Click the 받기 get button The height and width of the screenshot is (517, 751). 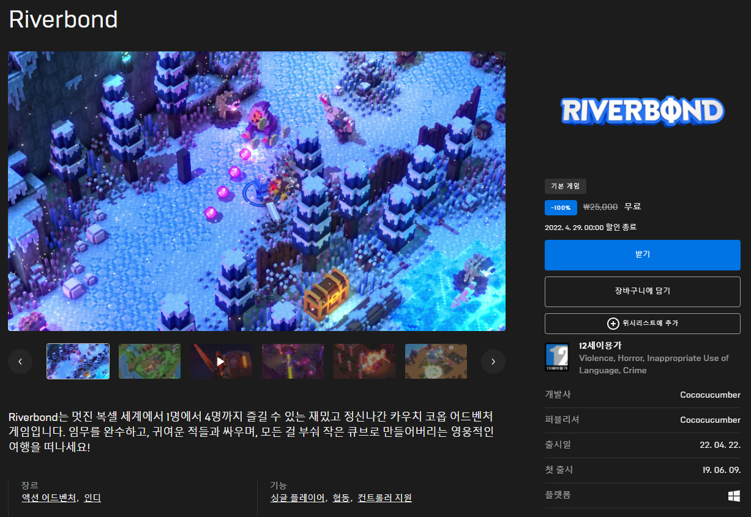pyautogui.click(x=643, y=255)
